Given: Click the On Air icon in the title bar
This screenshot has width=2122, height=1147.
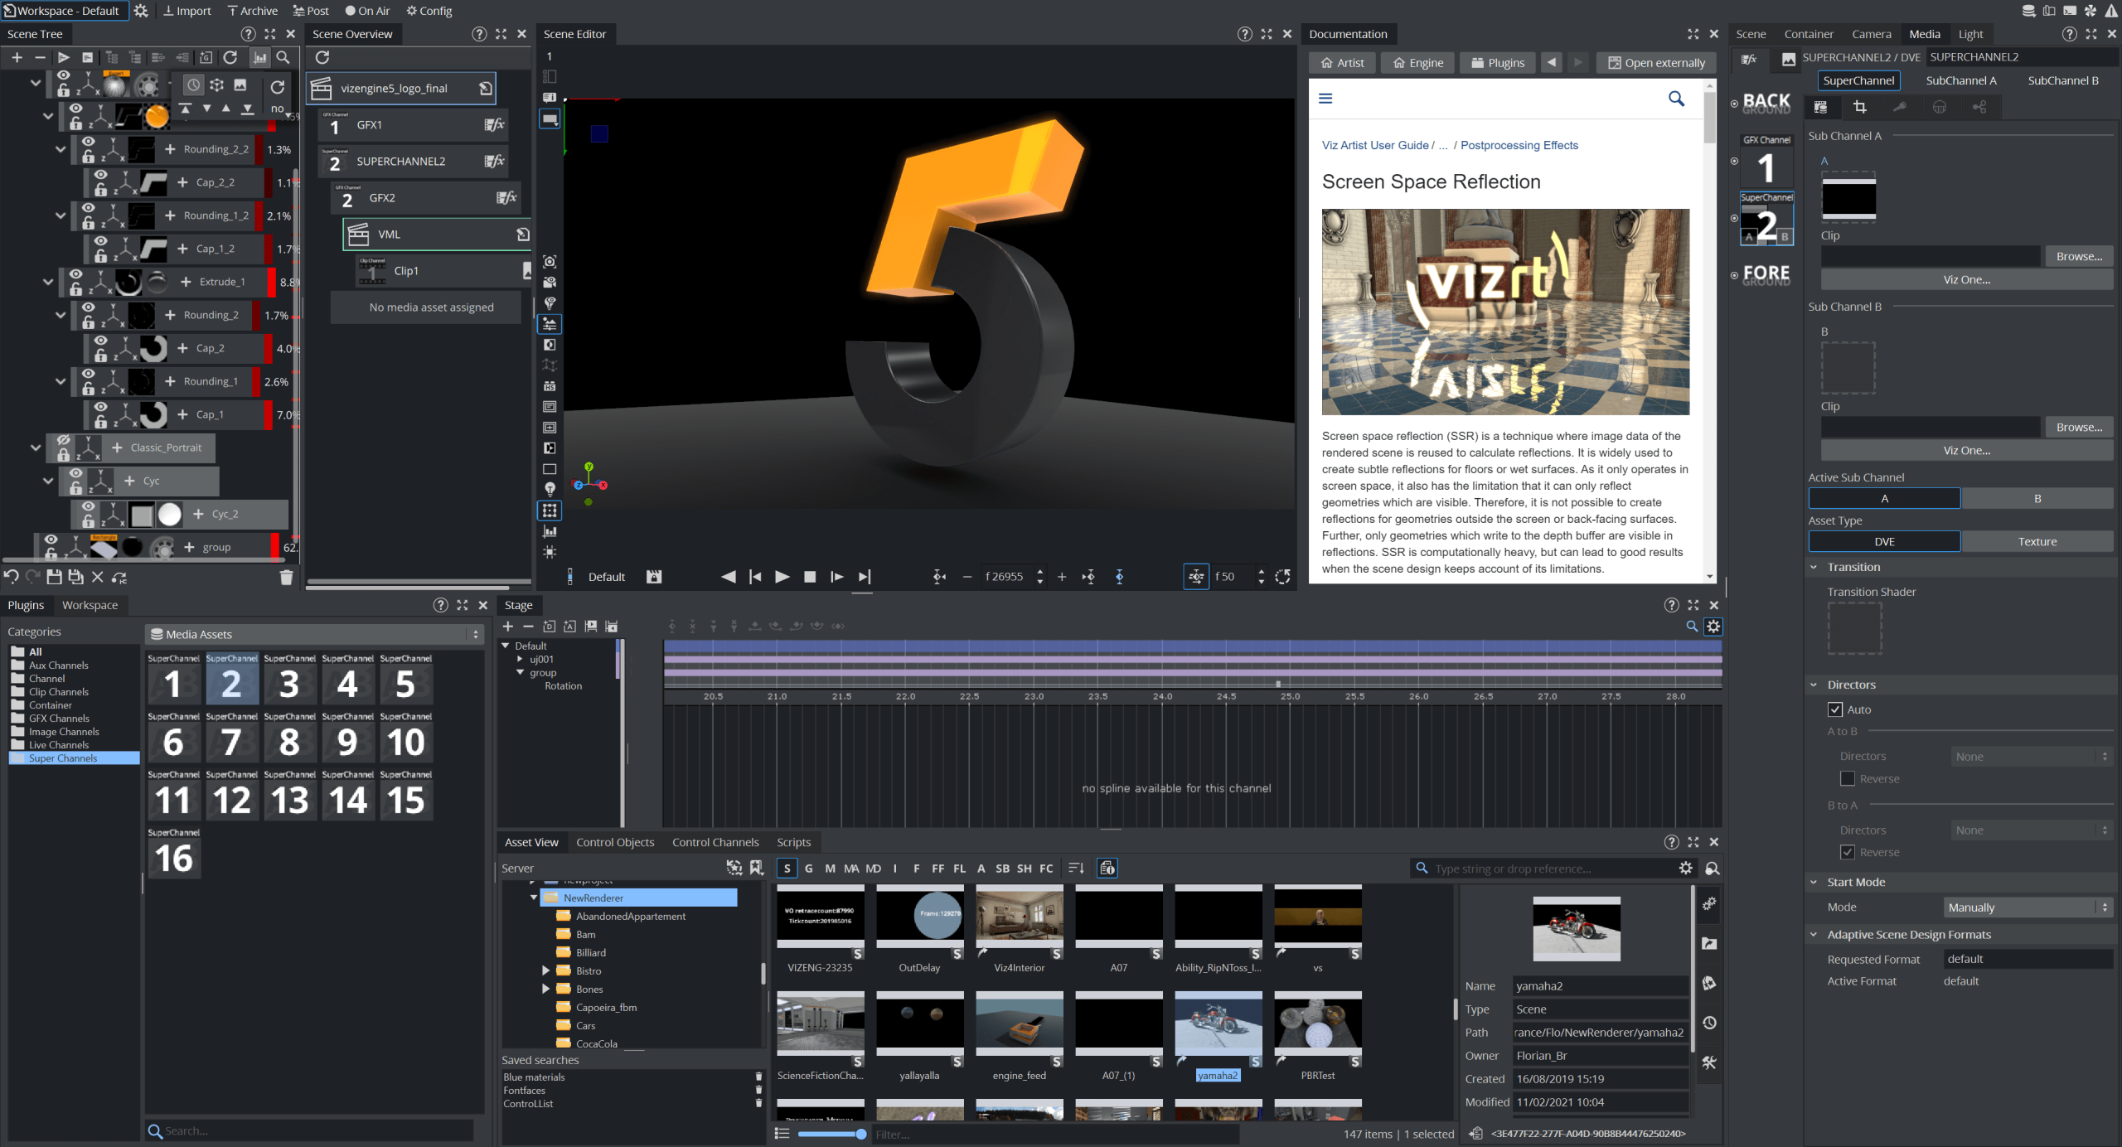Looking at the screenshot, I should point(351,10).
